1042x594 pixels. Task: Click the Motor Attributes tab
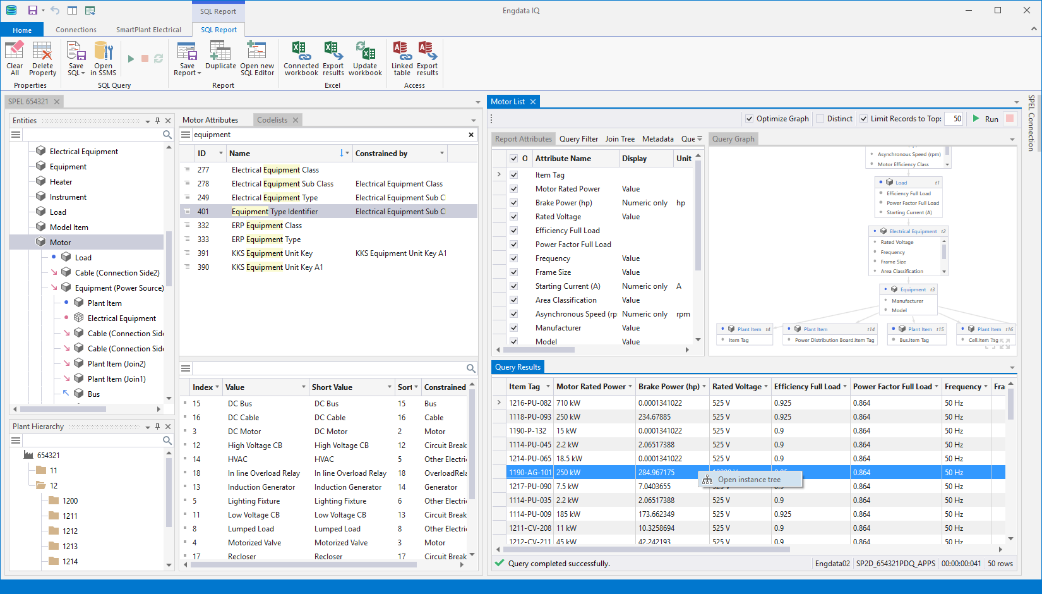coord(210,120)
